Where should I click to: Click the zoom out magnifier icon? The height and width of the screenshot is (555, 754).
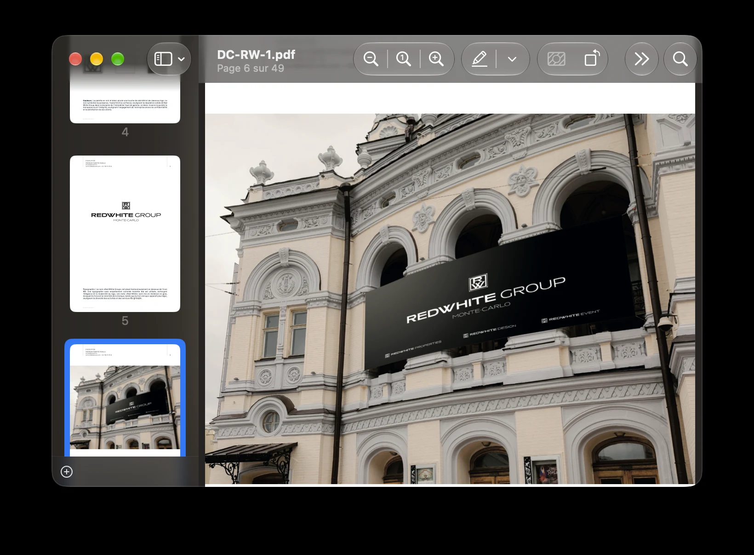371,59
